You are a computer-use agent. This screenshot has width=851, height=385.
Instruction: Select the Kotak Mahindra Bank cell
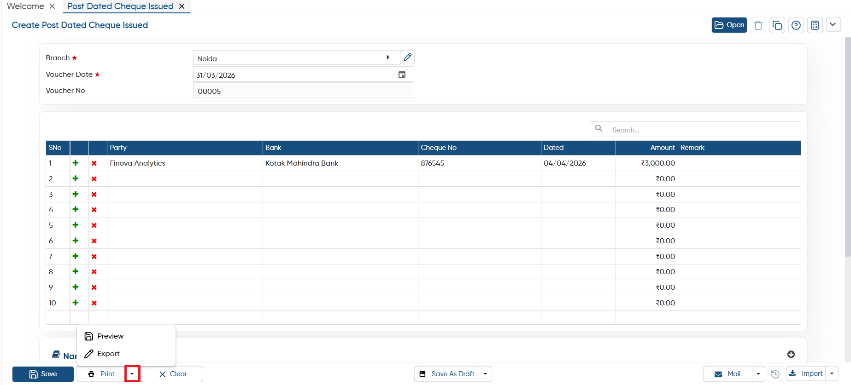[340, 163]
